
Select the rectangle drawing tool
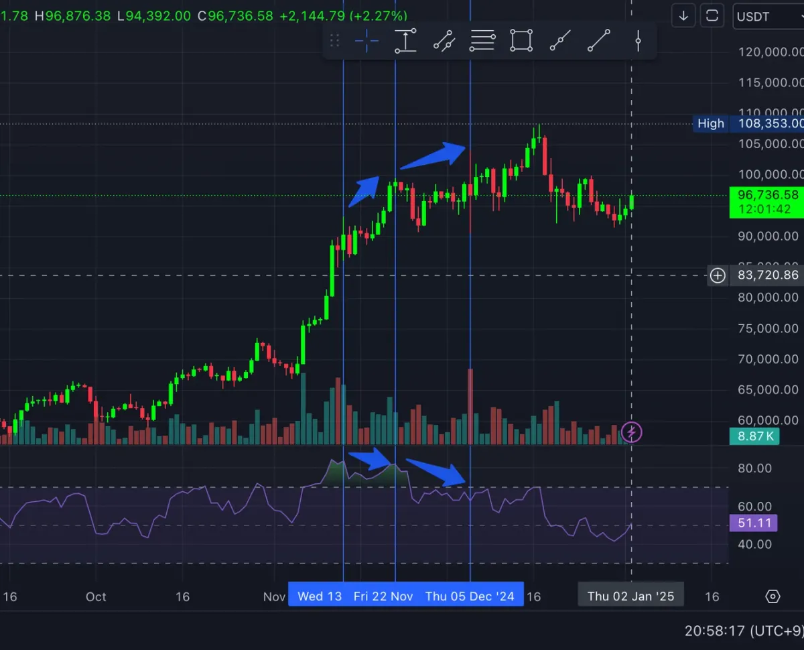(x=521, y=41)
